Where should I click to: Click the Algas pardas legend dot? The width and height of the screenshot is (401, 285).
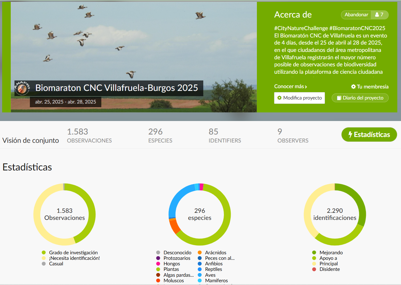[x=158, y=275]
